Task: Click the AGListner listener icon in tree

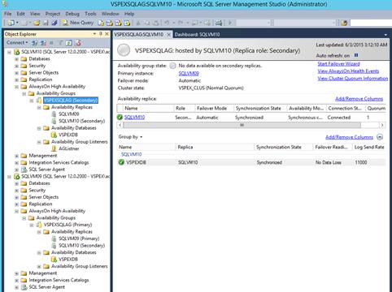Action: 54,148
